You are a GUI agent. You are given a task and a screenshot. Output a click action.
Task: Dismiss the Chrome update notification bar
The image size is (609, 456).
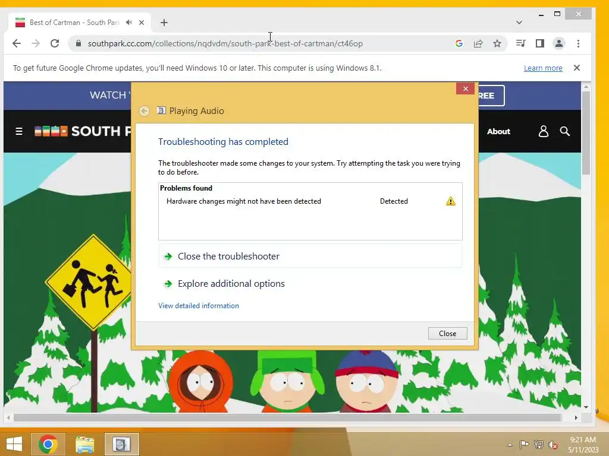pyautogui.click(x=577, y=68)
